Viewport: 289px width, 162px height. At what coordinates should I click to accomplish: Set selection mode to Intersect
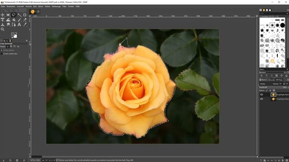pos(18,46)
